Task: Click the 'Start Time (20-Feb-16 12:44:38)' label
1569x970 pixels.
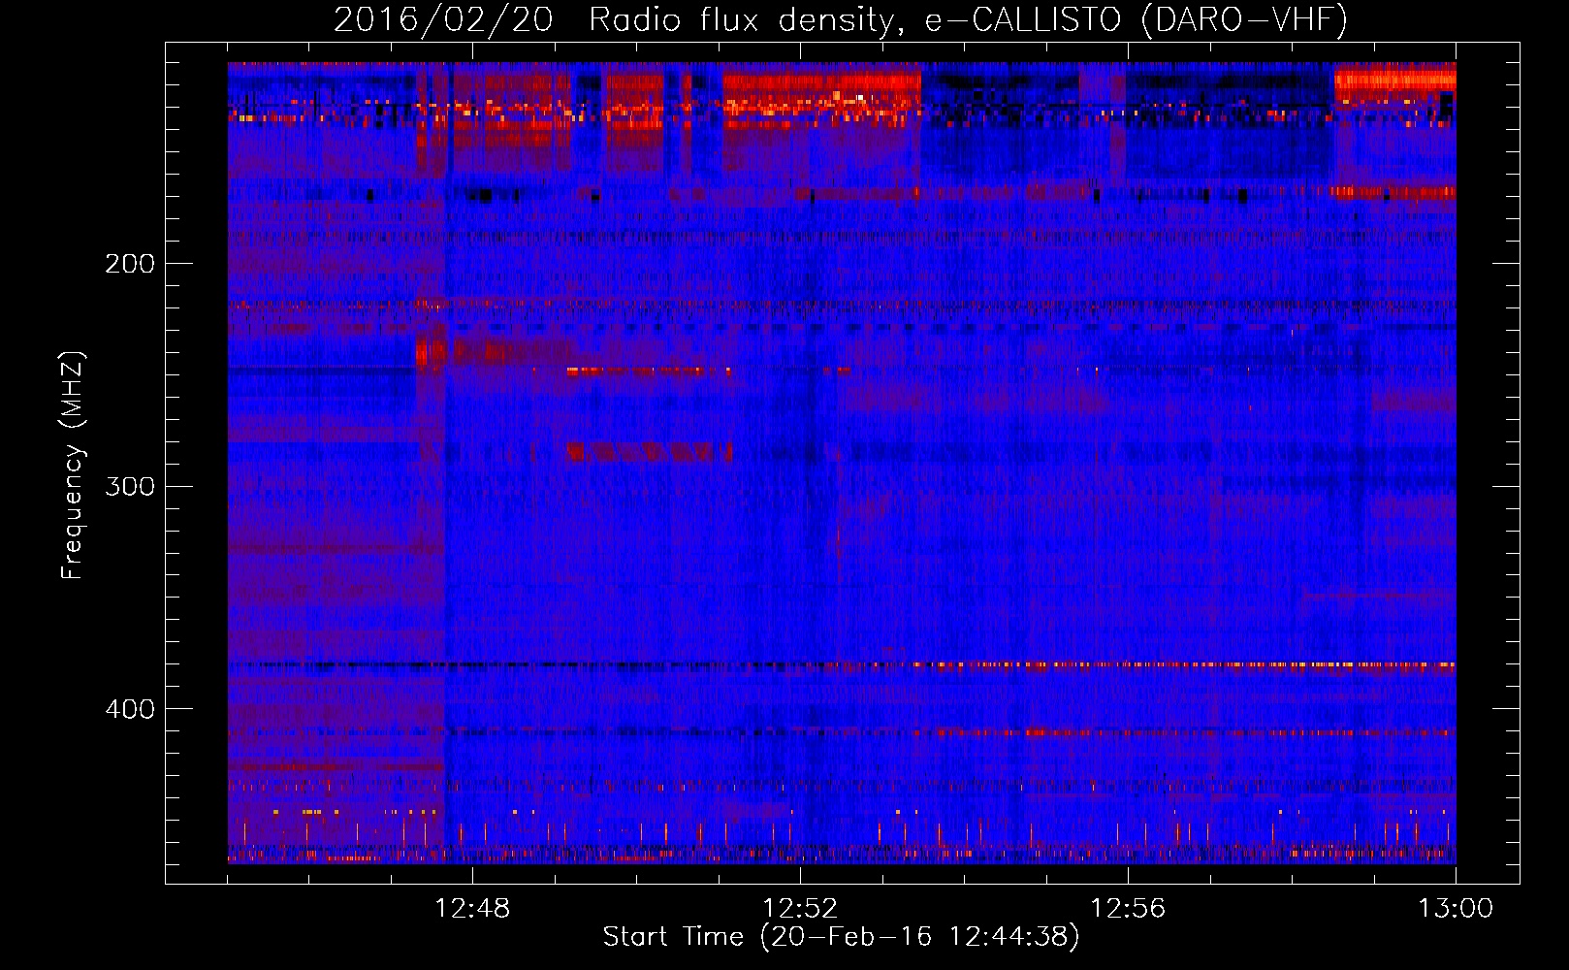Action: pos(841,937)
